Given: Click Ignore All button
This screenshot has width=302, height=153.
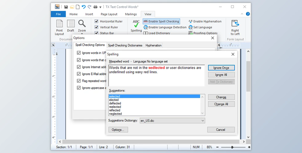Looking at the screenshot, I should point(221,75).
